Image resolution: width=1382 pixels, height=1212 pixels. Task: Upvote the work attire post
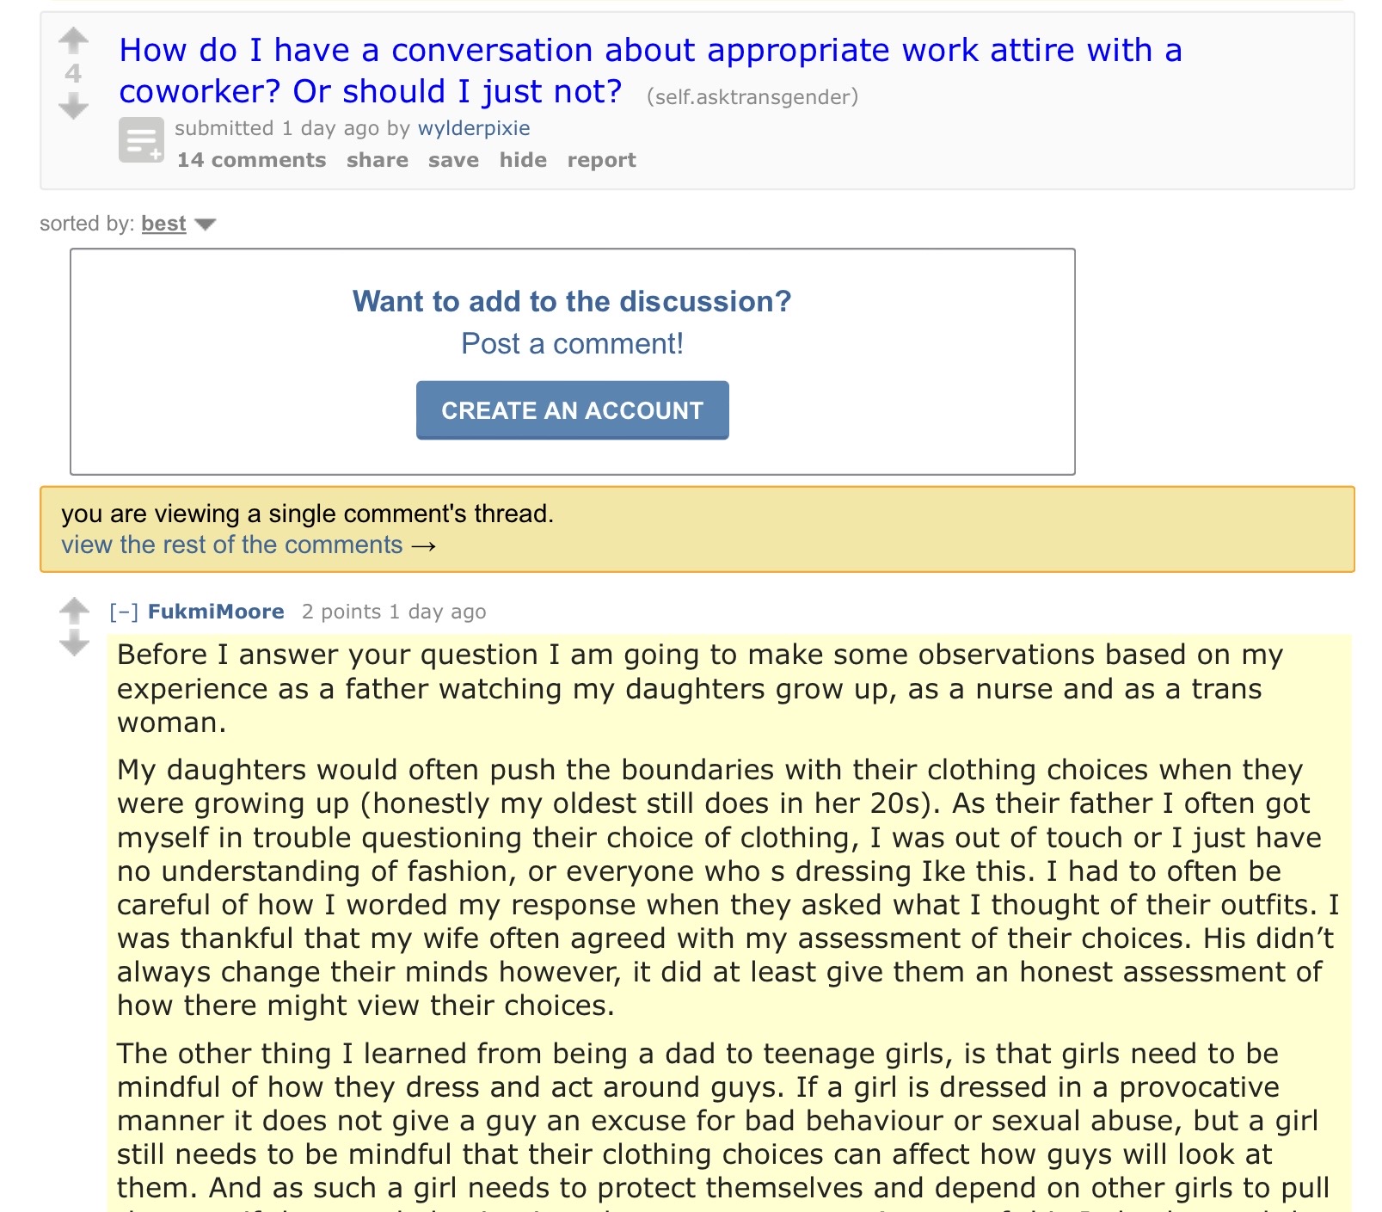click(x=74, y=40)
